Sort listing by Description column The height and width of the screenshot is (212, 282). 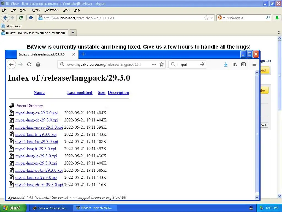click(x=118, y=92)
